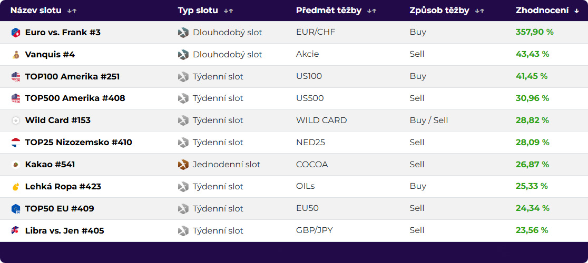Click the TOP50 EU flag icon
588x263 pixels.
point(15,209)
